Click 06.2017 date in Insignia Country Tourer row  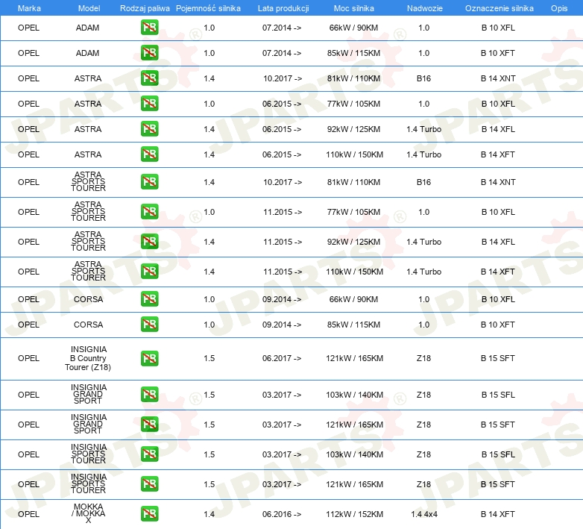point(282,358)
